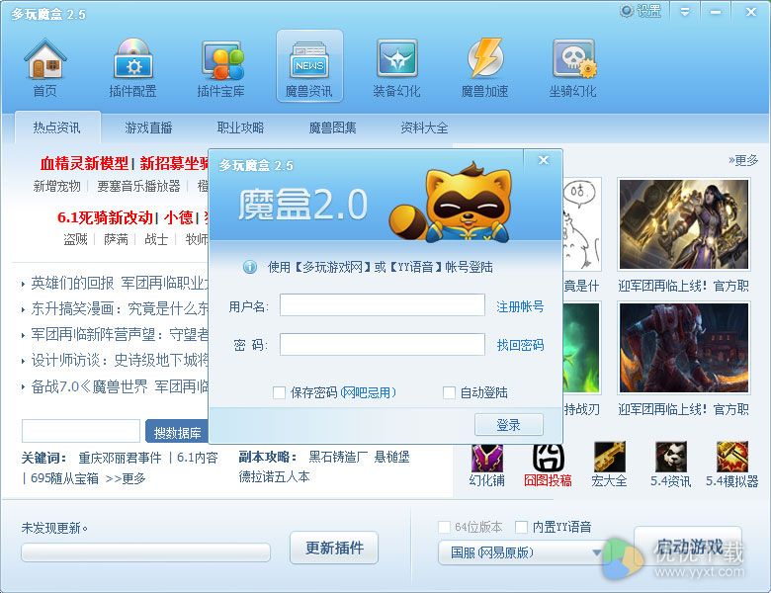Toggle 保存密码 checkbox
771x593 pixels.
(x=279, y=392)
